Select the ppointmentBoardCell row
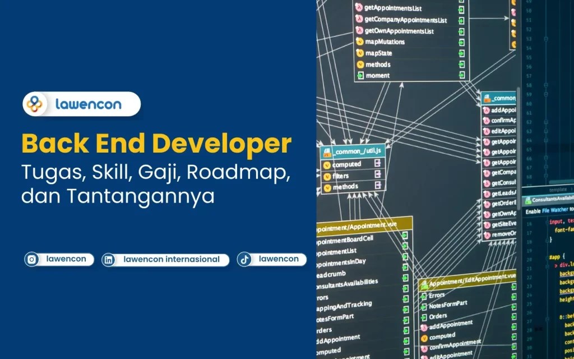The height and width of the screenshot is (359, 574). 345,240
